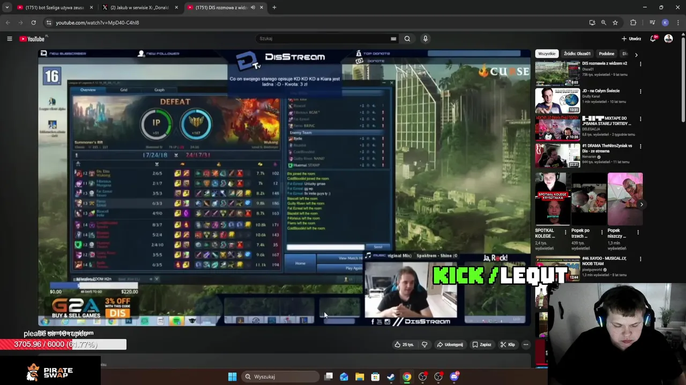Open Discord from the taskbar
686x385 pixels.
pos(454,376)
